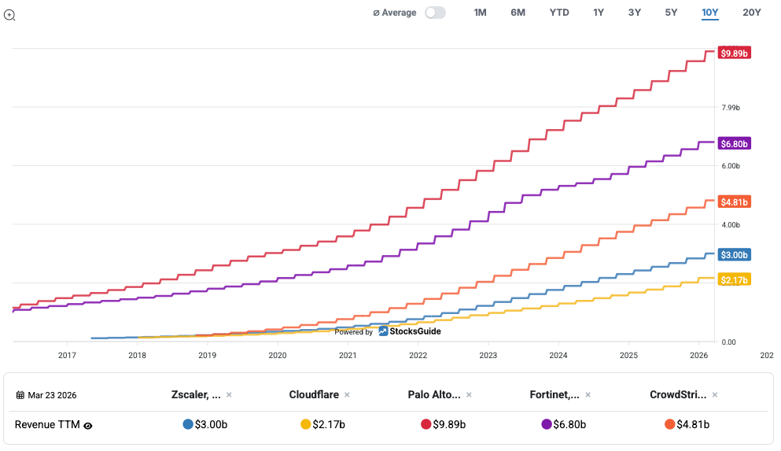Remove Palo Alto from comparison

tap(470, 394)
